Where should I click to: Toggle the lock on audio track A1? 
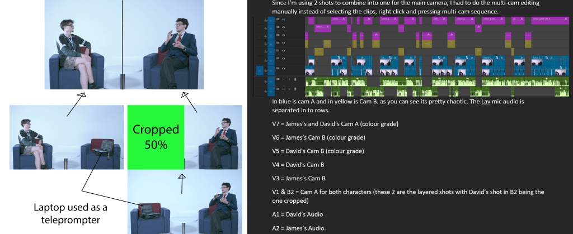tap(265, 82)
